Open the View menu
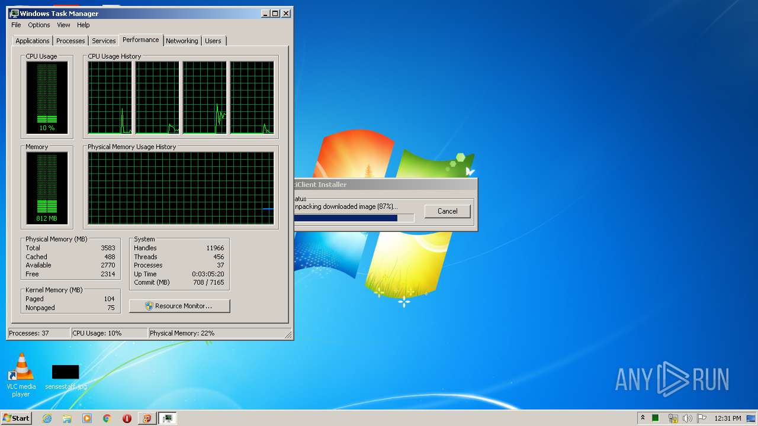This screenshot has width=758, height=426. [x=63, y=25]
